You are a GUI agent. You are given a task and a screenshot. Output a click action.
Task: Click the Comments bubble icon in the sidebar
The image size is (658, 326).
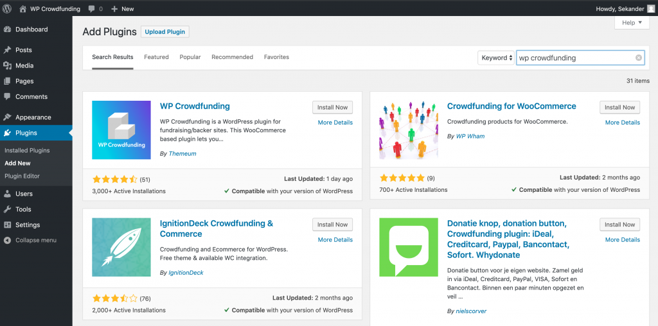pyautogui.click(x=7, y=96)
